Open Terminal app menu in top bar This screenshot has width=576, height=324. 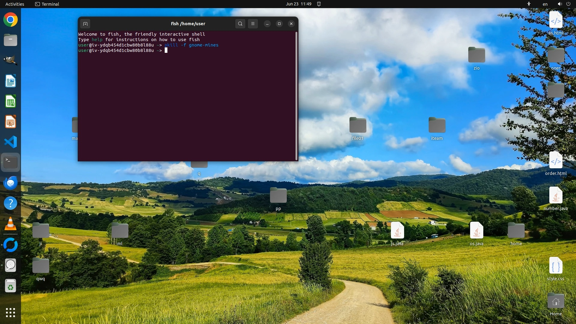point(47,4)
